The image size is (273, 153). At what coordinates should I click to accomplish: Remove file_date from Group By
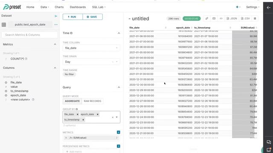pos(78,114)
